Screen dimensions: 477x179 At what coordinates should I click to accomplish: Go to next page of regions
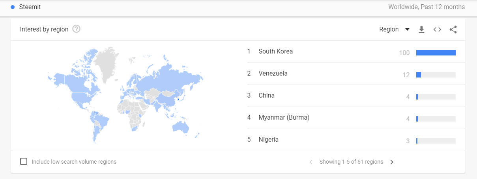point(392,162)
